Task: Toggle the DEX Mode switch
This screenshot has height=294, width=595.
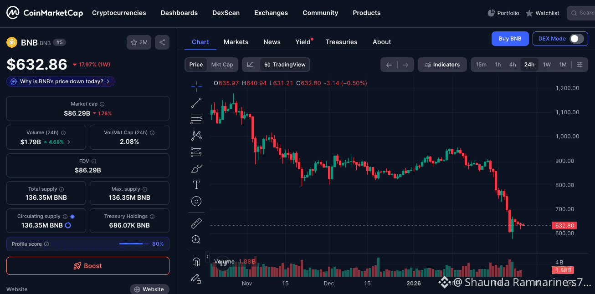Action: coord(577,39)
